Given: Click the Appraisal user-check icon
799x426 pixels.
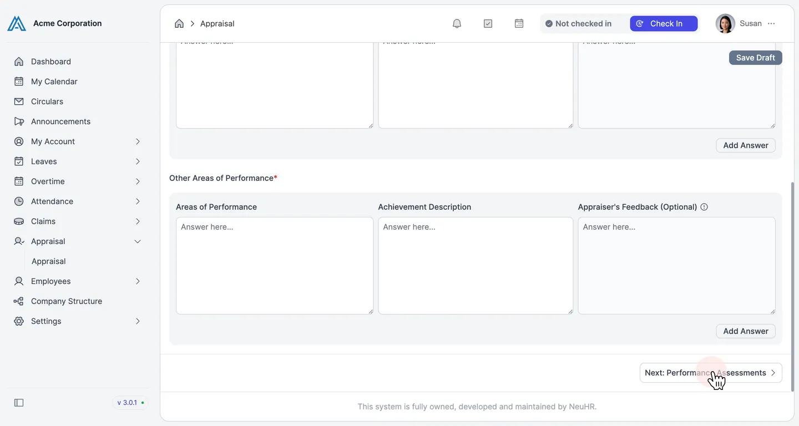Looking at the screenshot, I should pyautogui.click(x=19, y=241).
